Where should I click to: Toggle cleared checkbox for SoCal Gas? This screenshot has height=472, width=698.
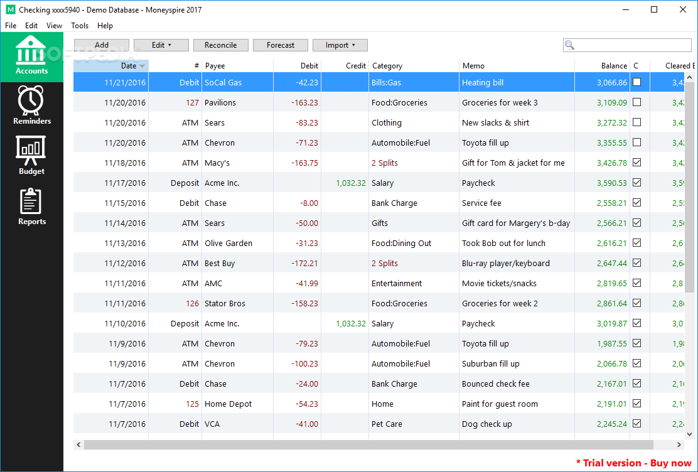pyautogui.click(x=637, y=82)
